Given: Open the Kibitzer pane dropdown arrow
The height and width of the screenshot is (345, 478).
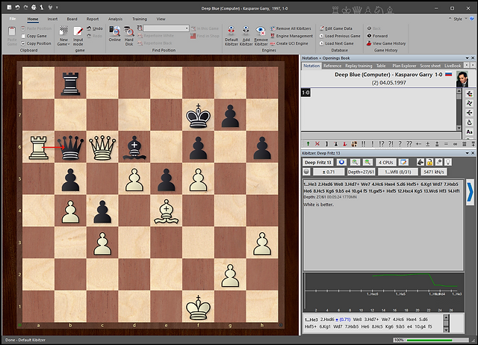Looking at the screenshot, I should point(467,153).
